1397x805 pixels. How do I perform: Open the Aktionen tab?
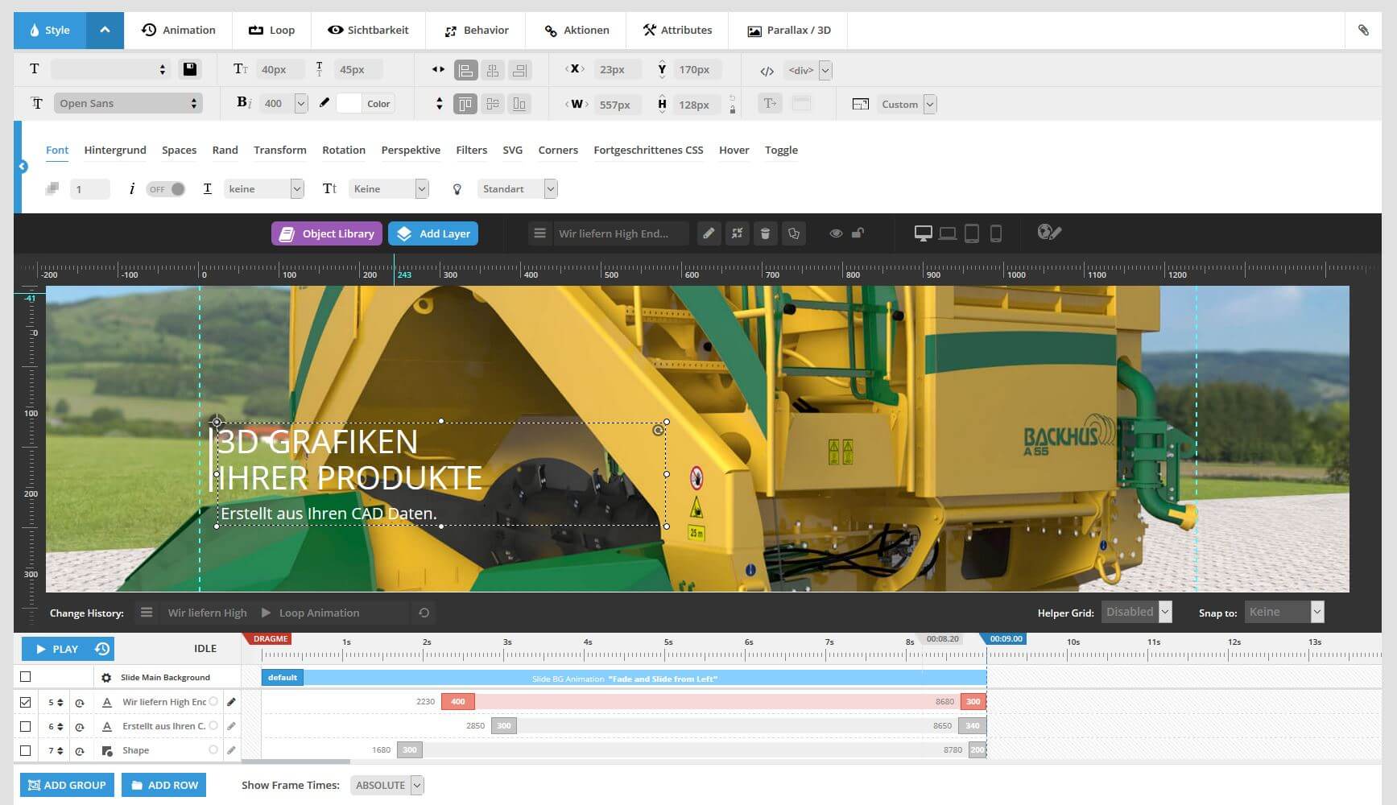click(577, 30)
